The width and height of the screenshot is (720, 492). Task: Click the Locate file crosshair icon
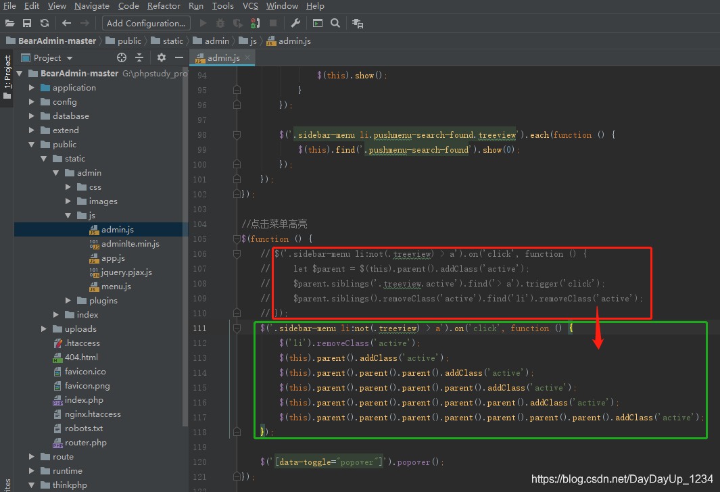coord(122,57)
